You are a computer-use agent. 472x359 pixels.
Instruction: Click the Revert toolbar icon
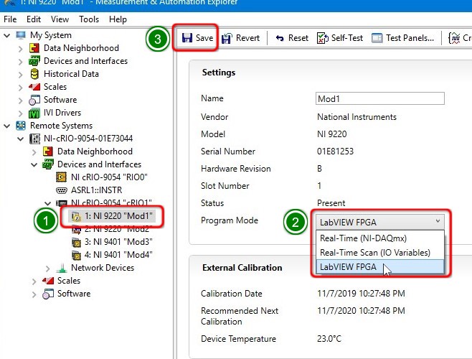227,38
